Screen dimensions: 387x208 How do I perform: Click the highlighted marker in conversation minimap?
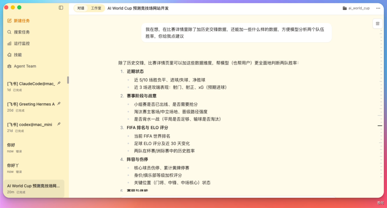(x=380, y=126)
